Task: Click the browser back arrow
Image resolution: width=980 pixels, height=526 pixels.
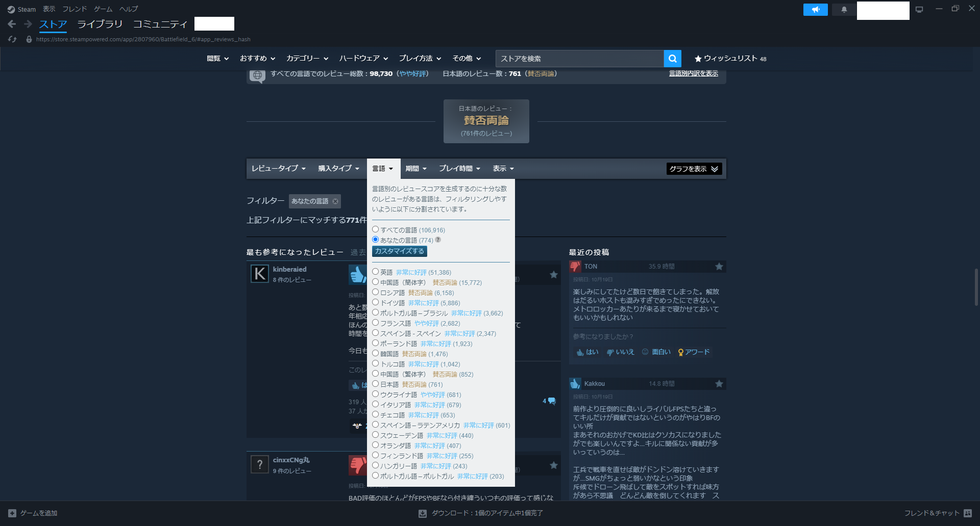Action: pyautogui.click(x=12, y=24)
